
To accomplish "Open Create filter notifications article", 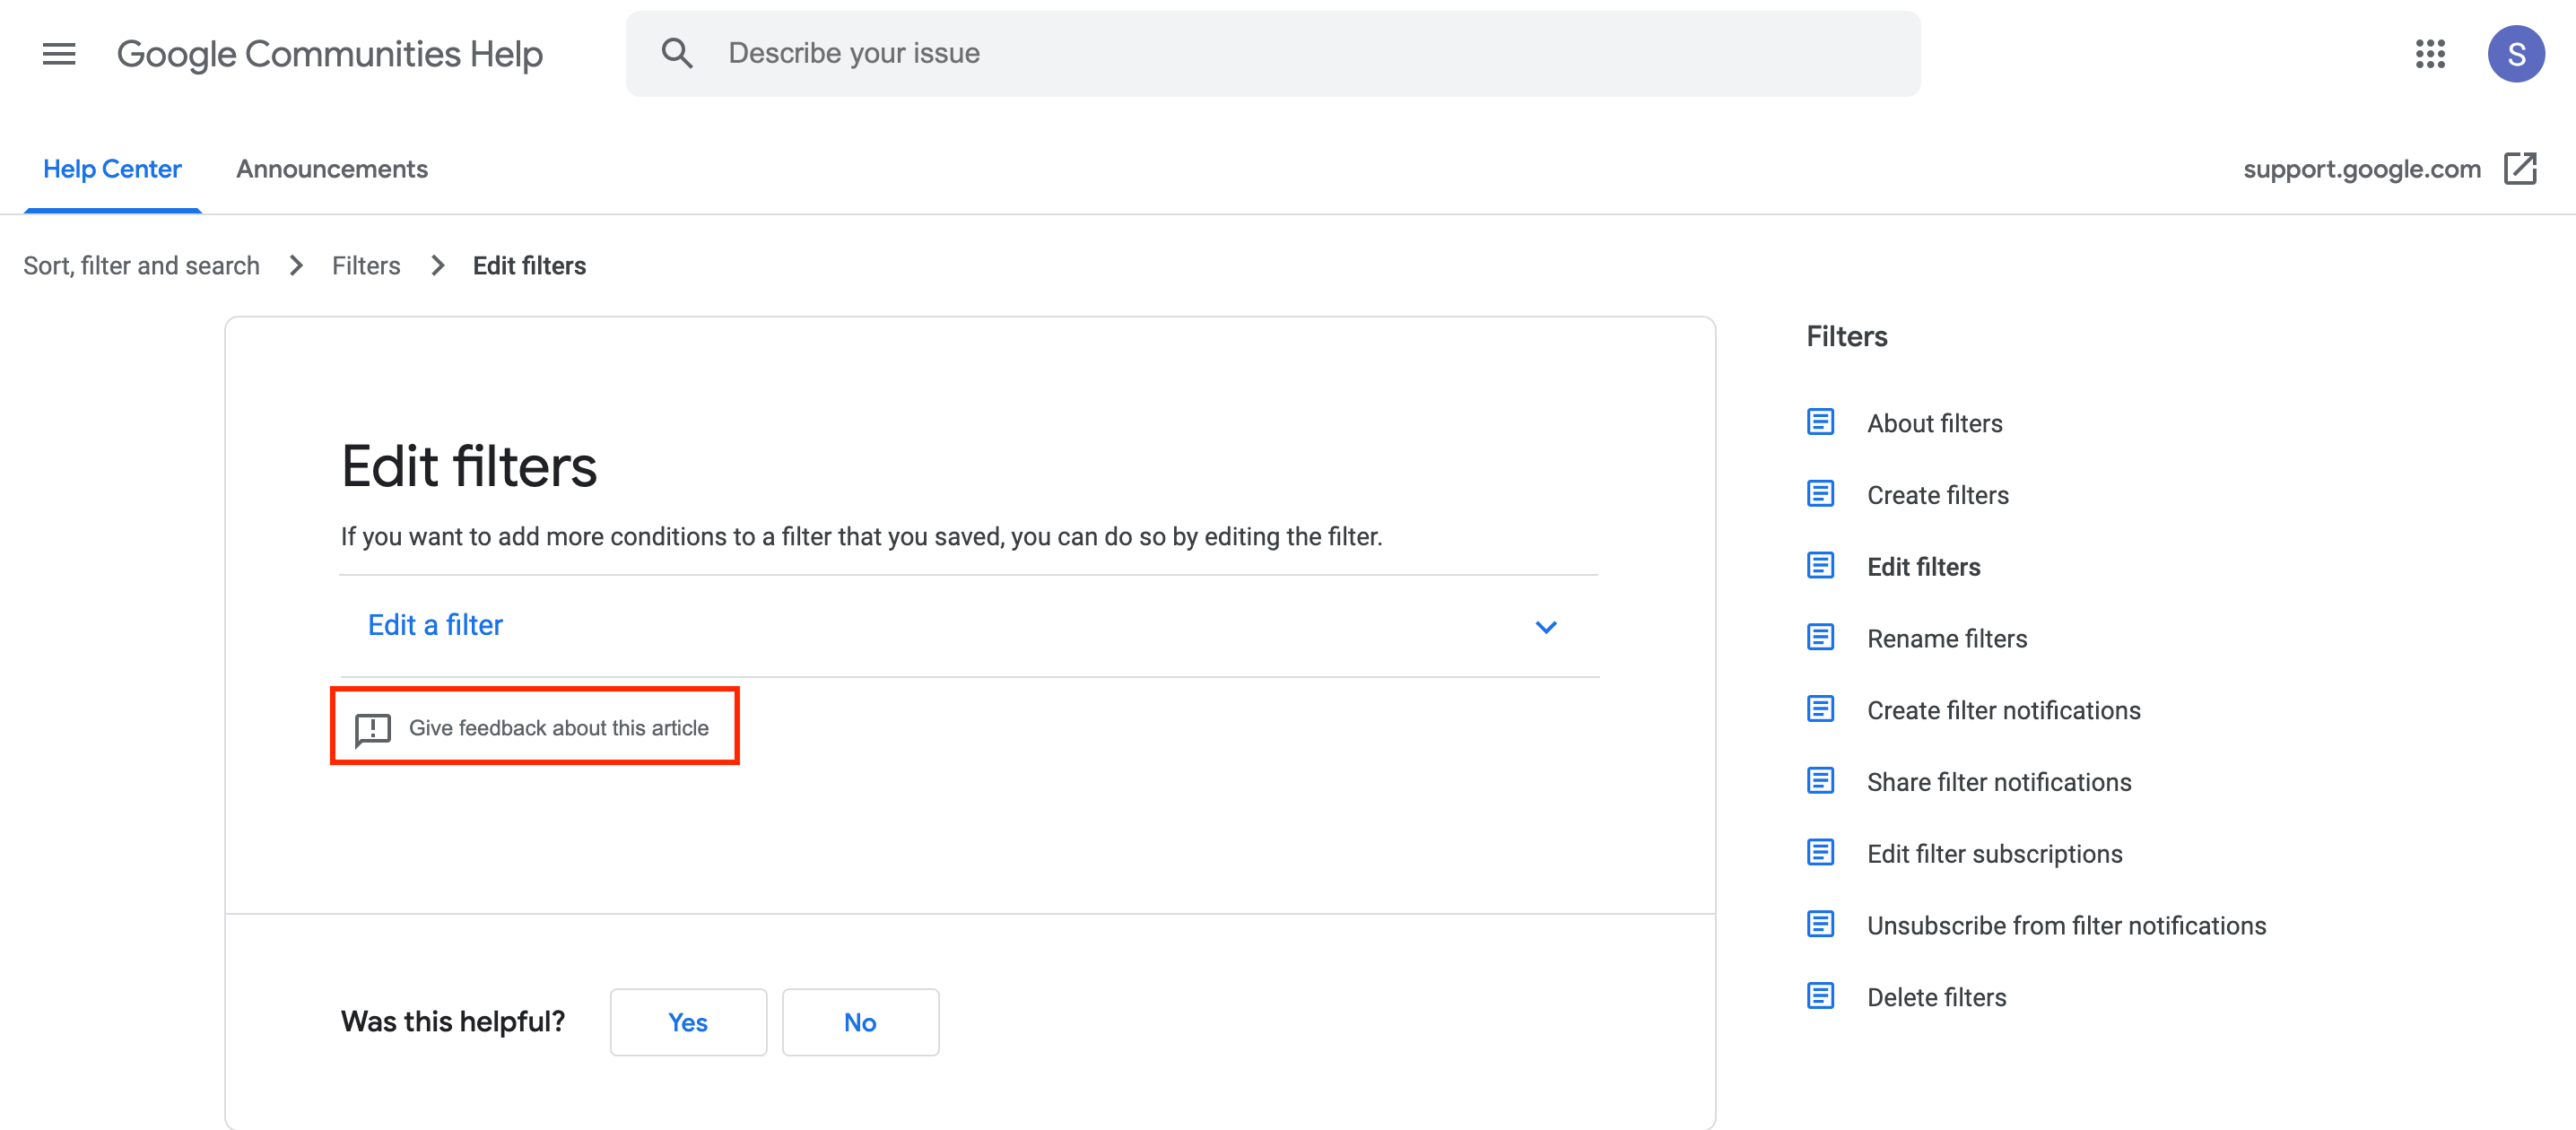I will click(2003, 710).
